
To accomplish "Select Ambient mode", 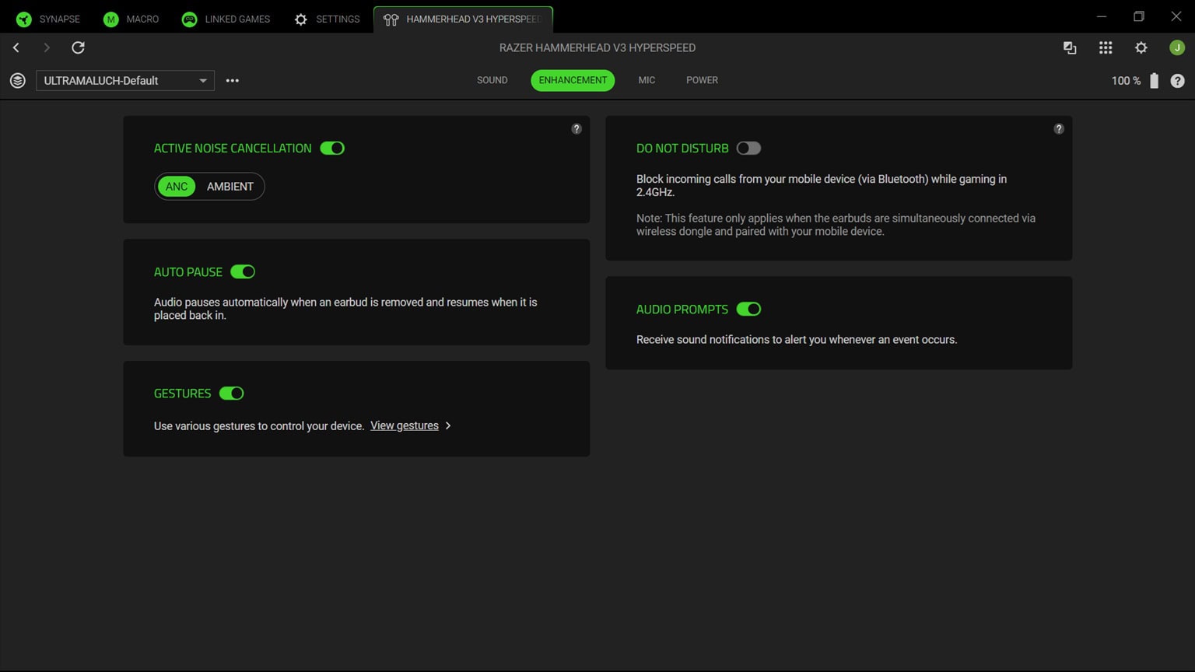I will (x=230, y=187).
